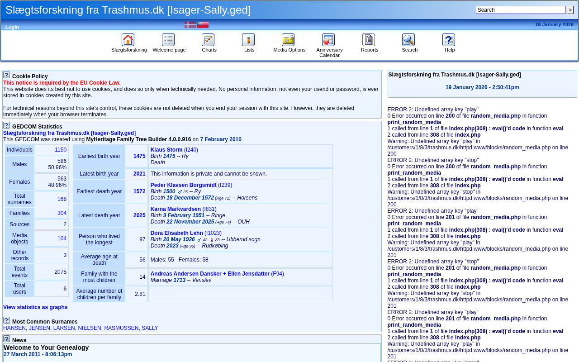Open the Lists menu icon

(248, 40)
